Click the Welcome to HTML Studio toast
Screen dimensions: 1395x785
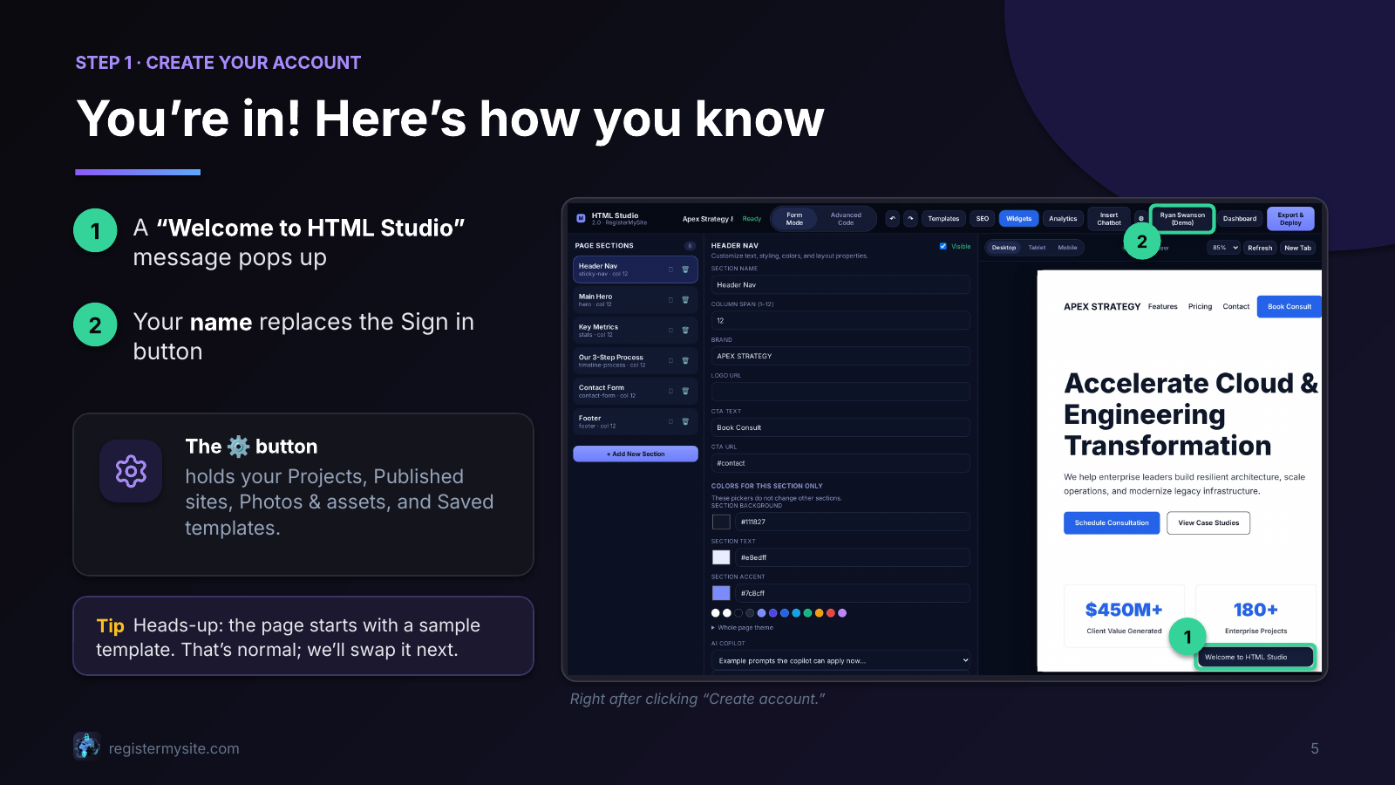1255,657
